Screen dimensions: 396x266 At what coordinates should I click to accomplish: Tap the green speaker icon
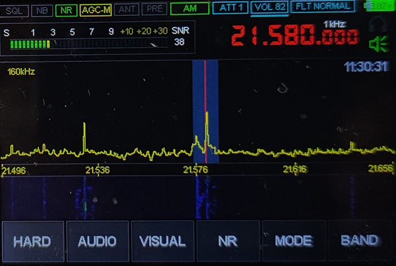tap(378, 44)
